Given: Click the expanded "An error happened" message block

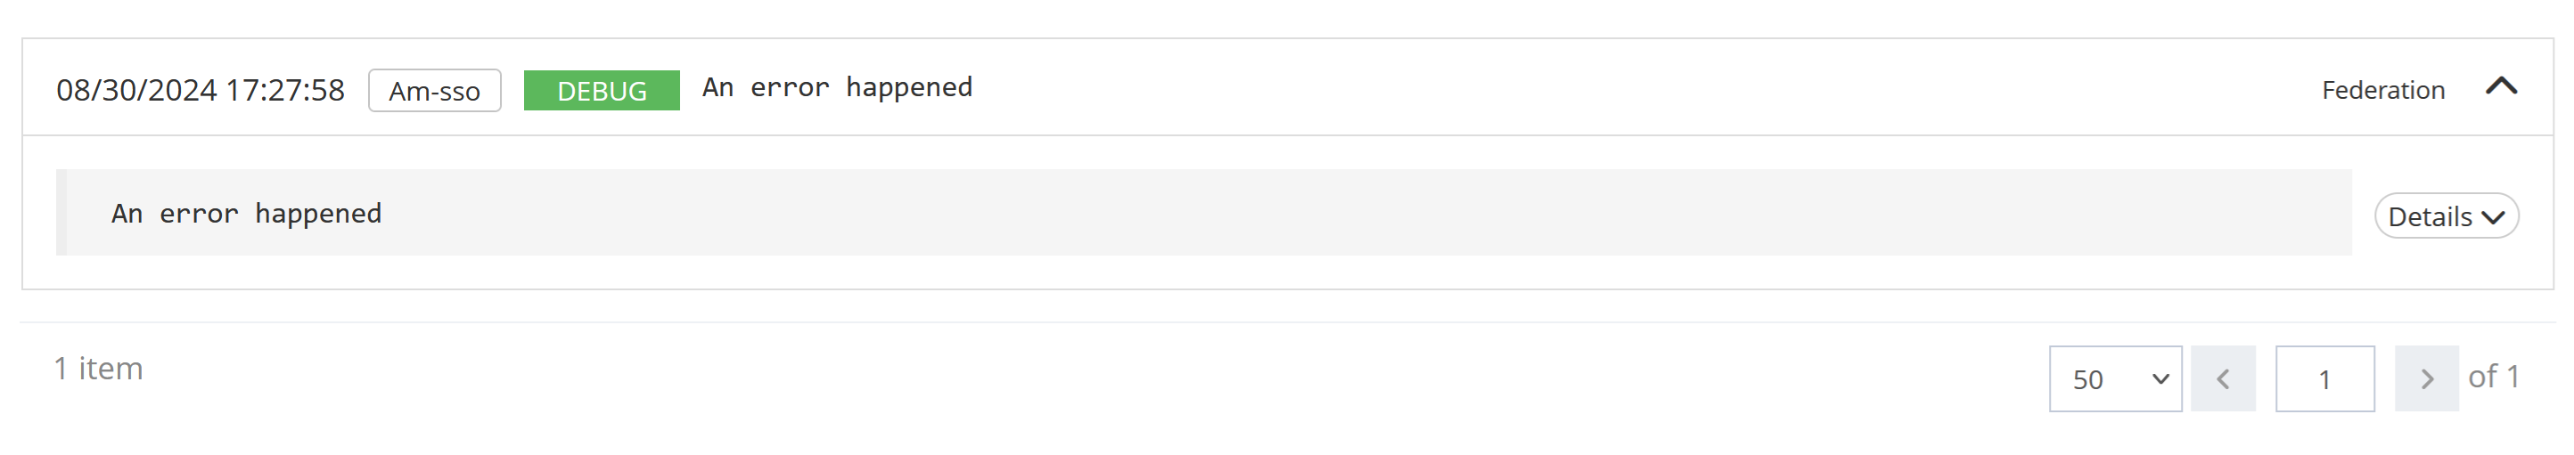Looking at the screenshot, I should coord(1199,213).
